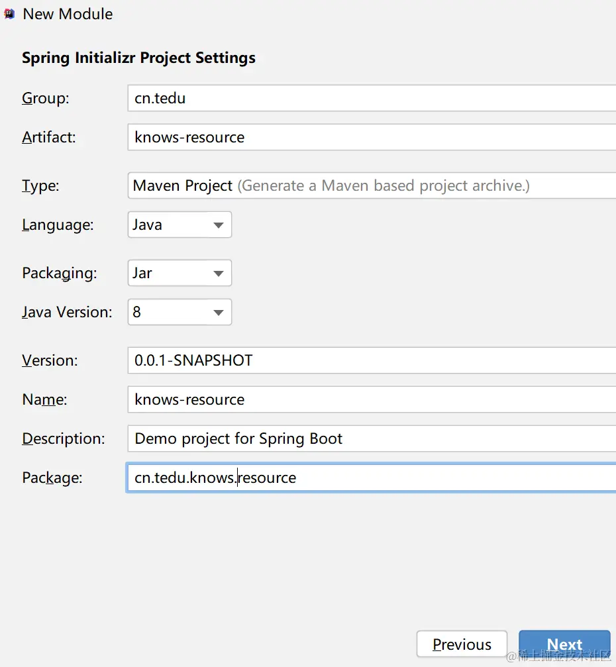Click the Description field with Demo project text
Screen dimensions: 616x667
pyautogui.click(x=371, y=438)
